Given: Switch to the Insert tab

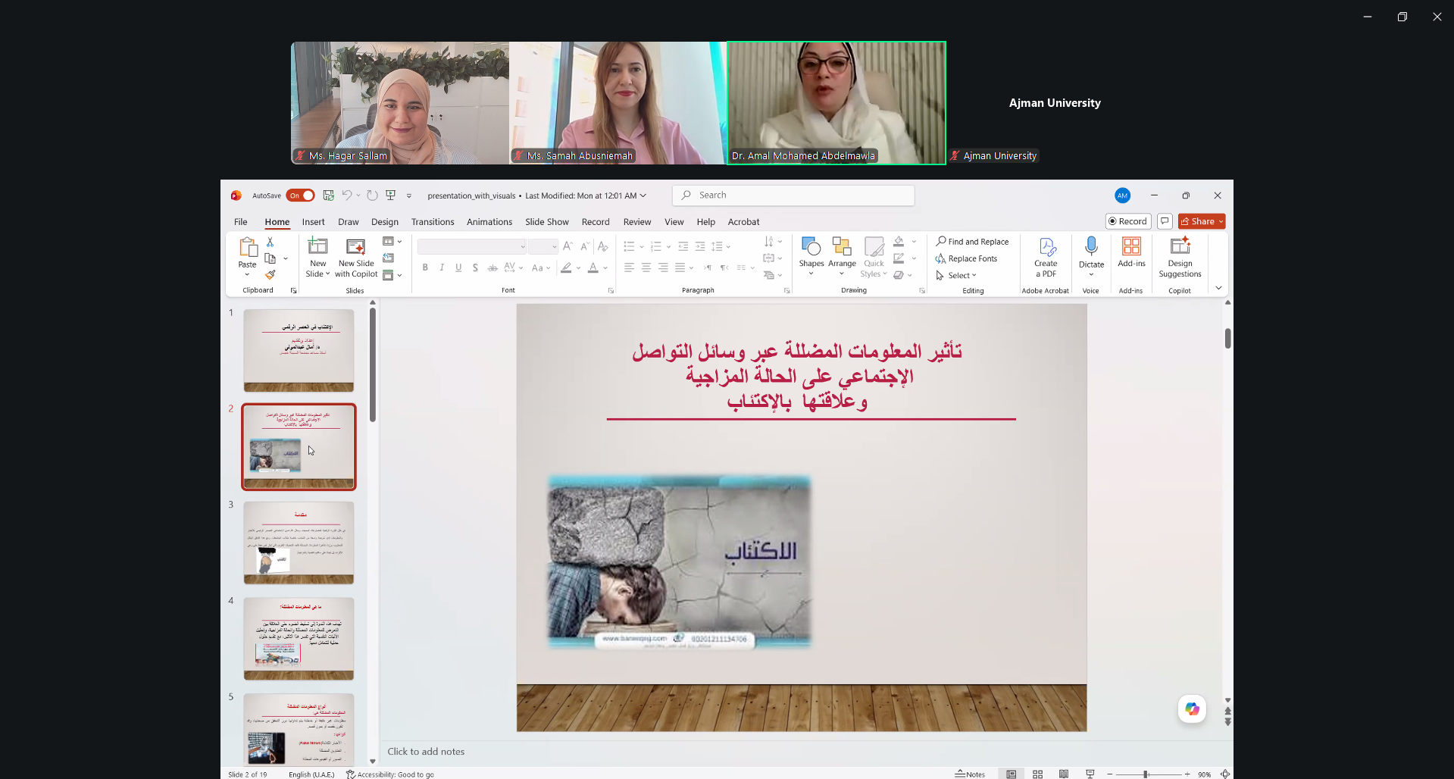Looking at the screenshot, I should 313,222.
